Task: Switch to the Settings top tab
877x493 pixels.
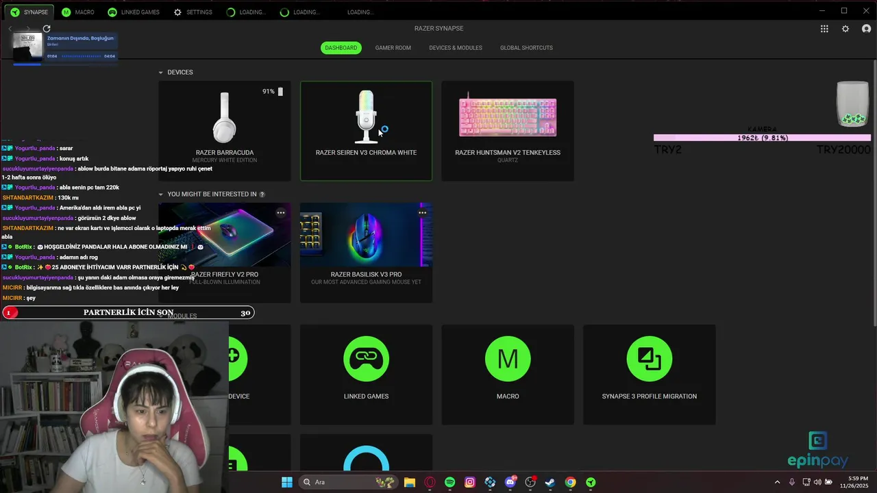Action: coord(193,12)
